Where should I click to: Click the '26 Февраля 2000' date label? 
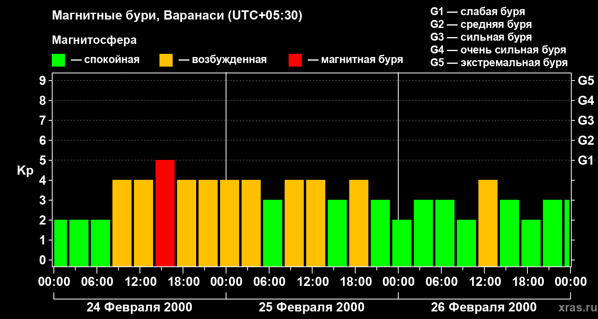(484, 307)
